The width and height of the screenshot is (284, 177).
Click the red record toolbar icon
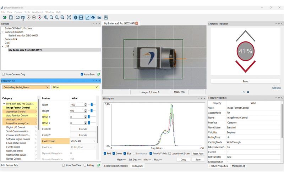(x=39, y=17)
